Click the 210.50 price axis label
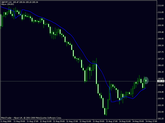165x123 pixels. pos(161,19)
